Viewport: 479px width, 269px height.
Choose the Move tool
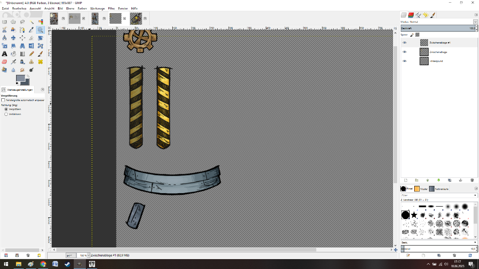point(13,38)
